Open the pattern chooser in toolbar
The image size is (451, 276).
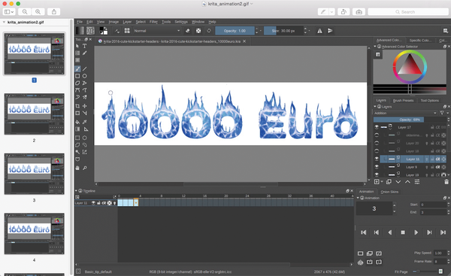pos(90,31)
